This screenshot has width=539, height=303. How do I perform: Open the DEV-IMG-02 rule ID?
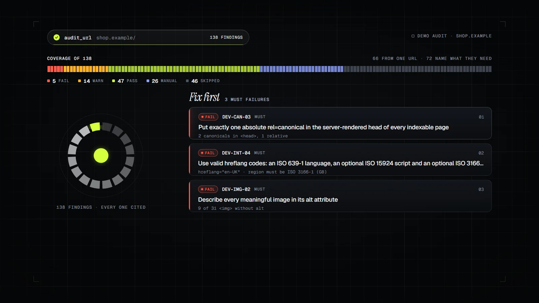tap(236, 189)
